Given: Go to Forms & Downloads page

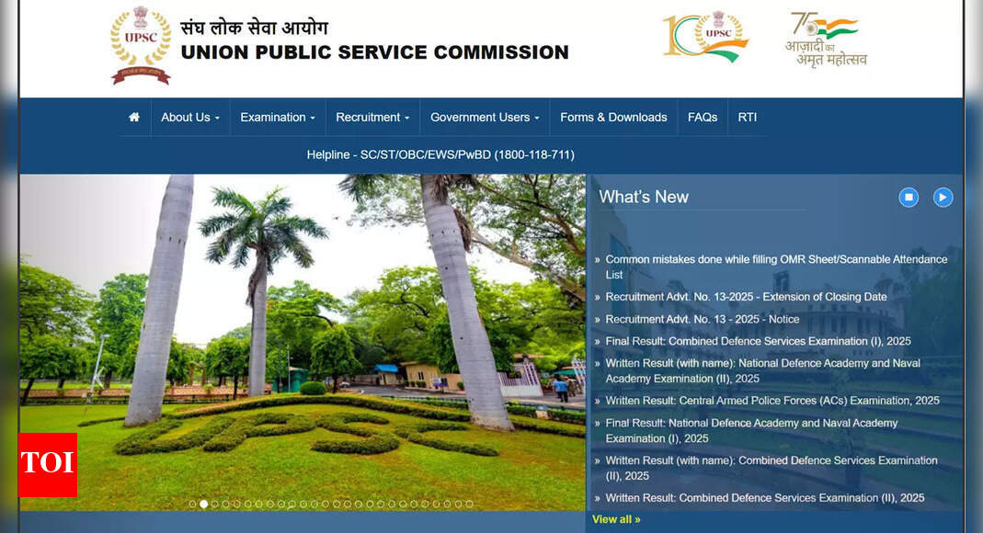Looking at the screenshot, I should 613,118.
